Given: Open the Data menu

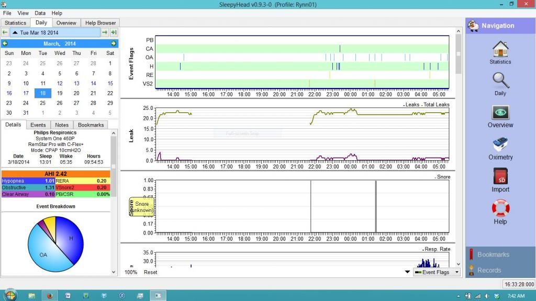Looking at the screenshot, I should [40, 13].
